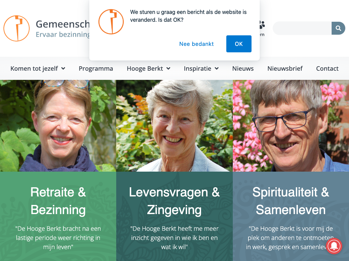This screenshot has height=261, width=349.
Task: Decline with the Nee bedankt button
Action: tap(197, 44)
